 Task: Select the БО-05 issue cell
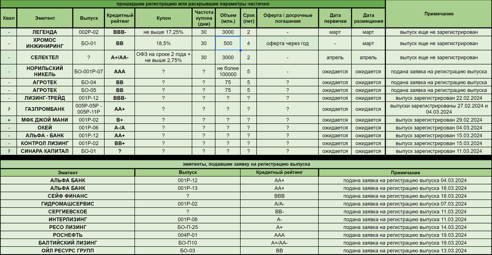89,90
